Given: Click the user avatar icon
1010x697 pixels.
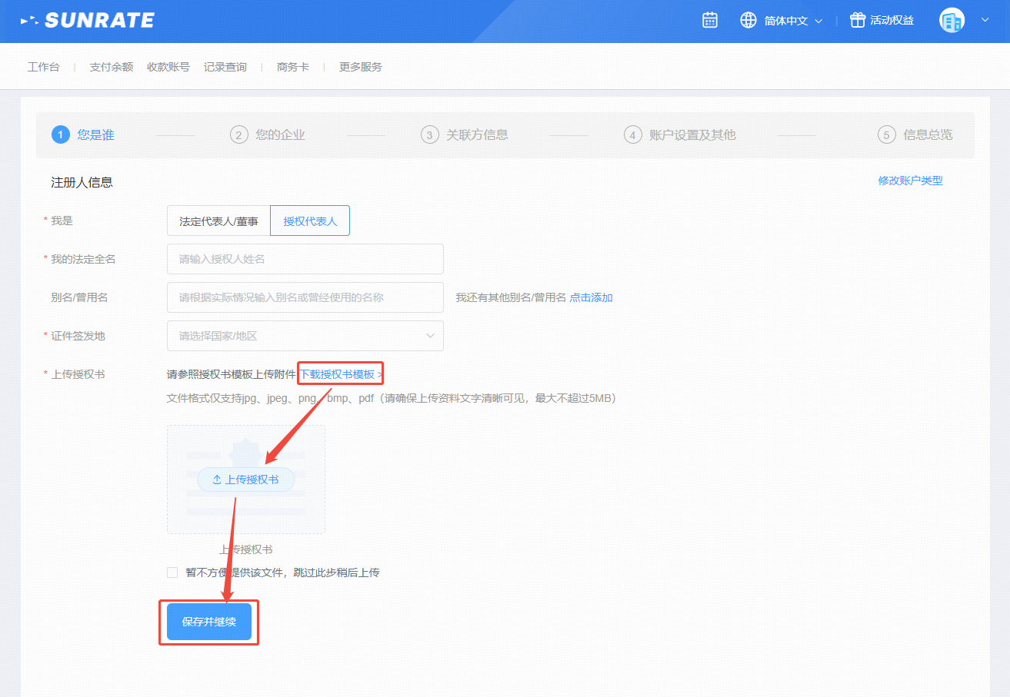Looking at the screenshot, I should point(952,21).
